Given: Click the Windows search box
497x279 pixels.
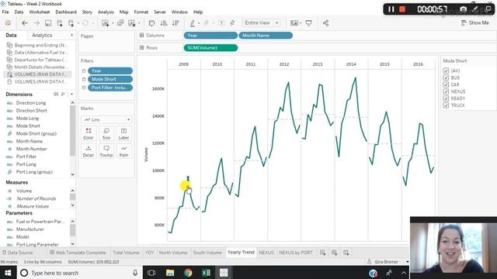Looking at the screenshot, I should pyautogui.click(x=79, y=273).
